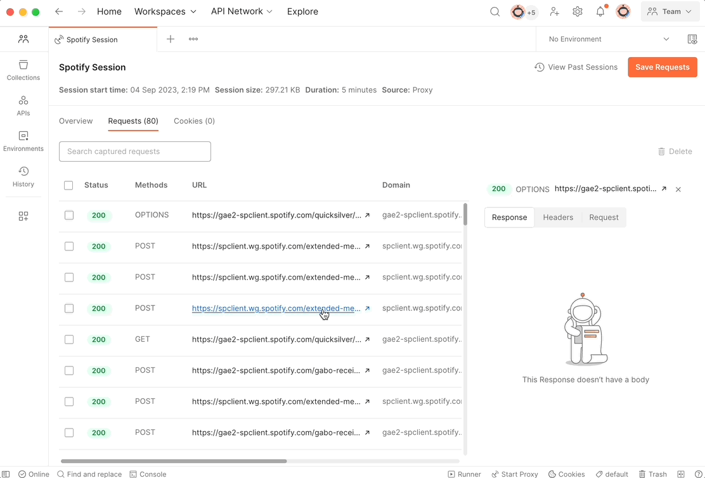Go back with the left arrow icon
This screenshot has width=705, height=478.
[59, 11]
